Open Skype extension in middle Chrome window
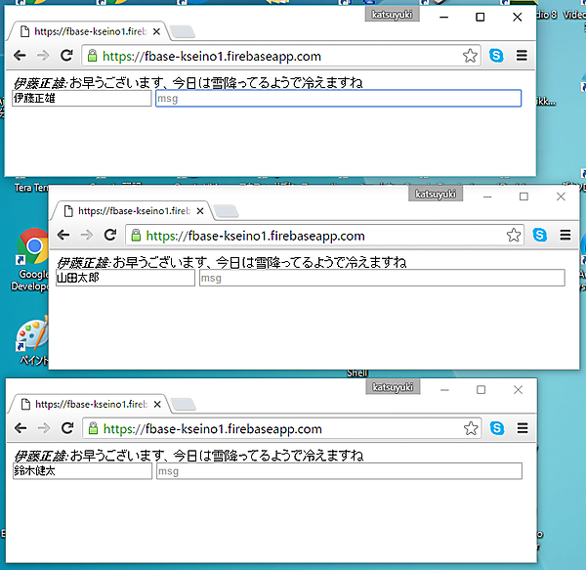 (x=540, y=235)
